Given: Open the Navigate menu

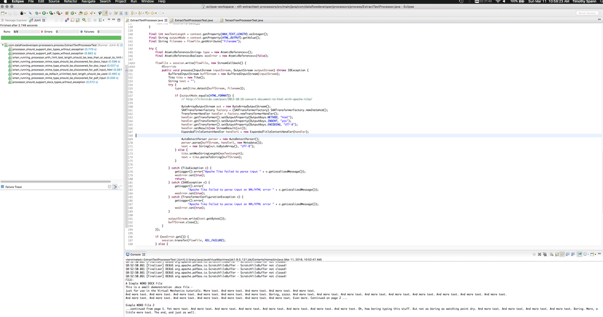Looking at the screenshot, I should coord(88,2).
